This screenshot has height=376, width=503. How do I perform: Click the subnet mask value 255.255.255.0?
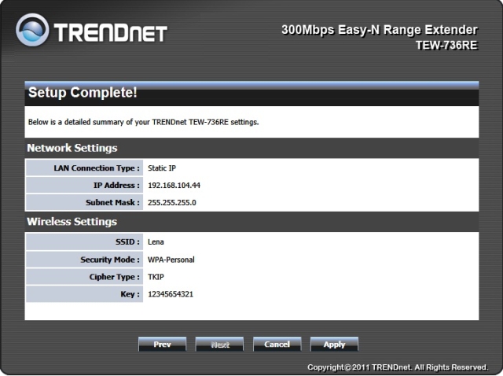171,202
